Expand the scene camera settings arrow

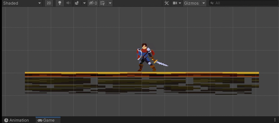(180, 3)
